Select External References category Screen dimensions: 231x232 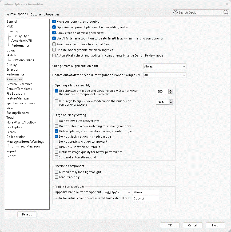[20, 84]
